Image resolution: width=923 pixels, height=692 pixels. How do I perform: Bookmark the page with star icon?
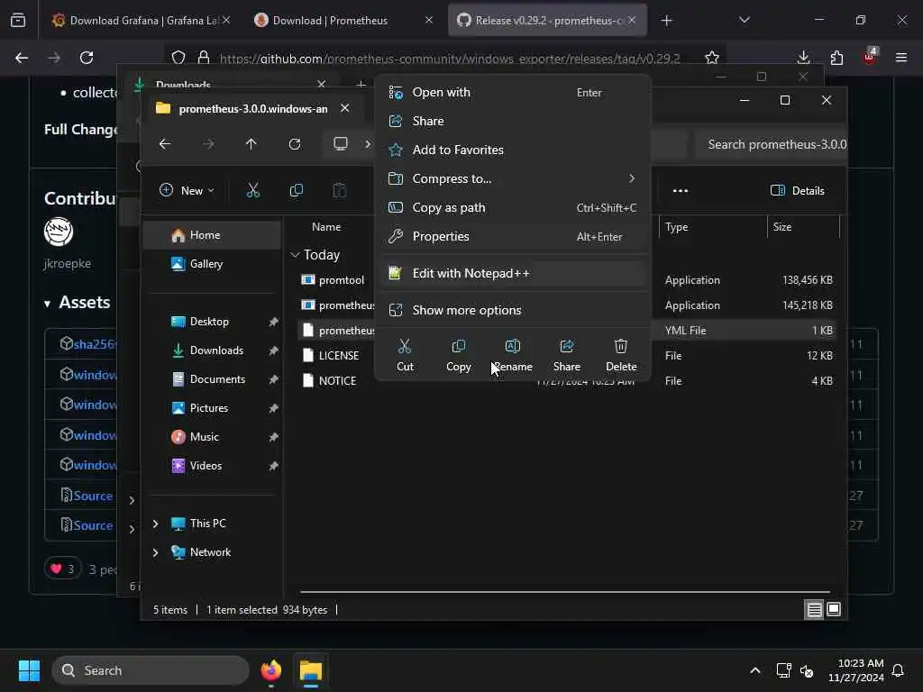(712, 58)
